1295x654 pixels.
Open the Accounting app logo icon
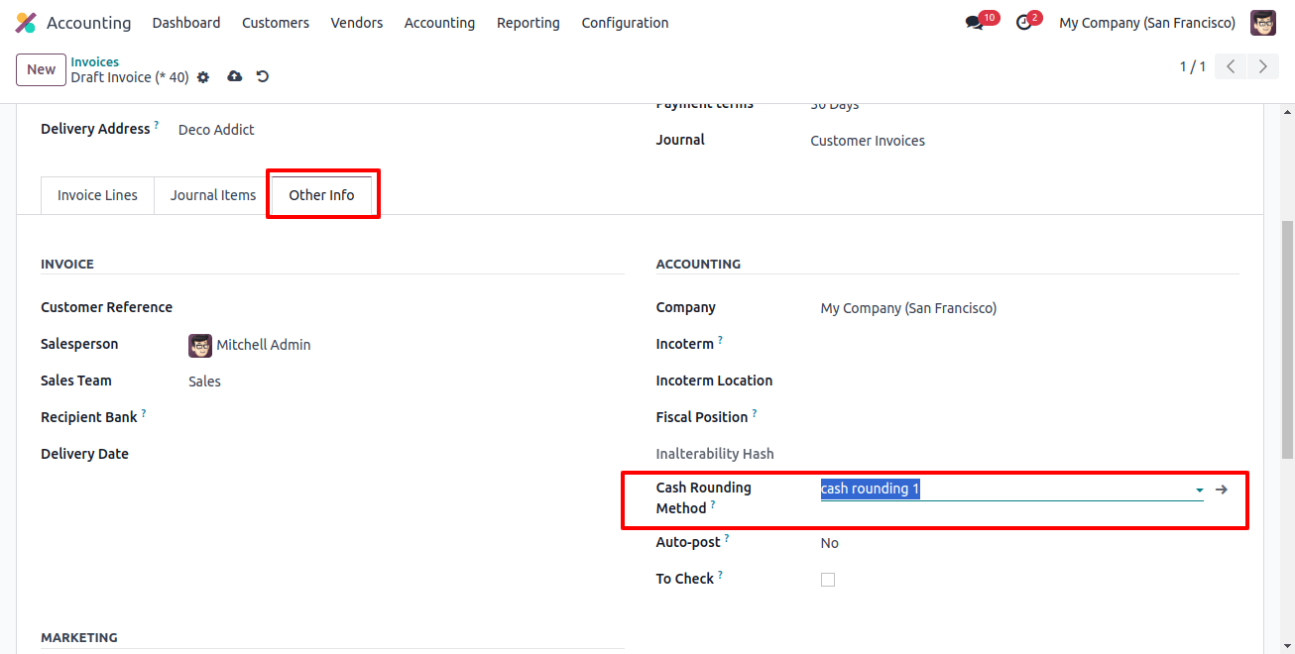point(26,23)
